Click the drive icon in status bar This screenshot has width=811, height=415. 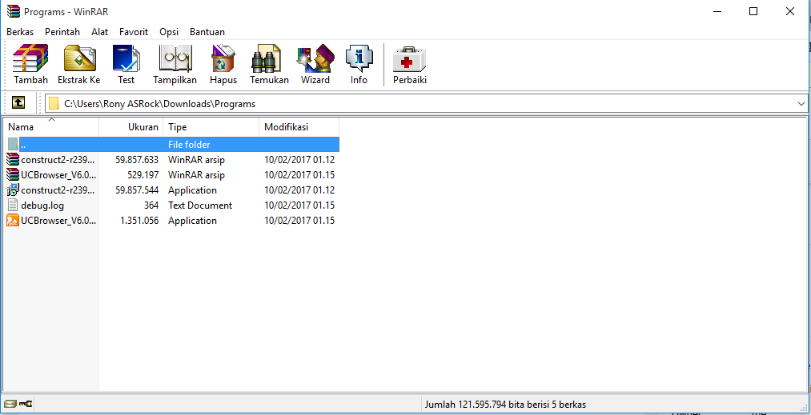[10, 404]
